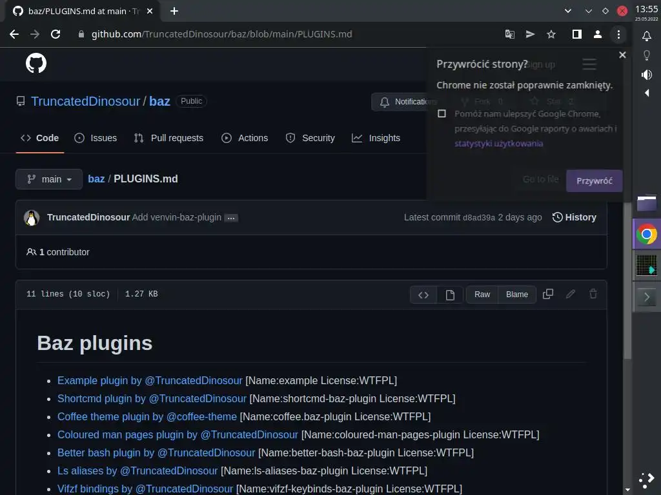Click the file manager dock icon
661x495 pixels.
[646, 203]
